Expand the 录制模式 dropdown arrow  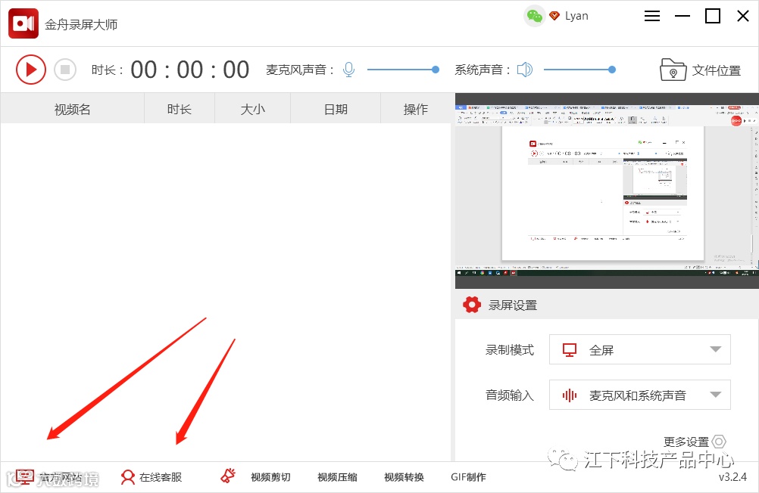click(715, 349)
